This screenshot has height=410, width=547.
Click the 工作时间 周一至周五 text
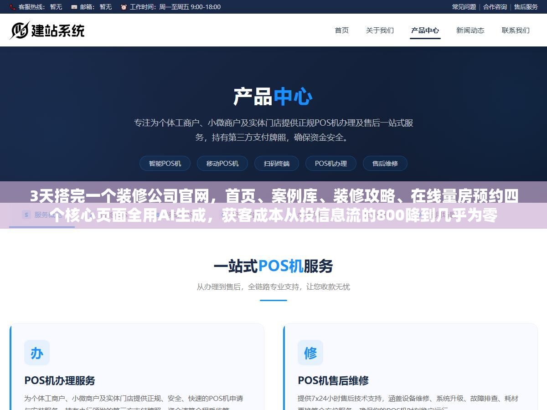[175, 7]
